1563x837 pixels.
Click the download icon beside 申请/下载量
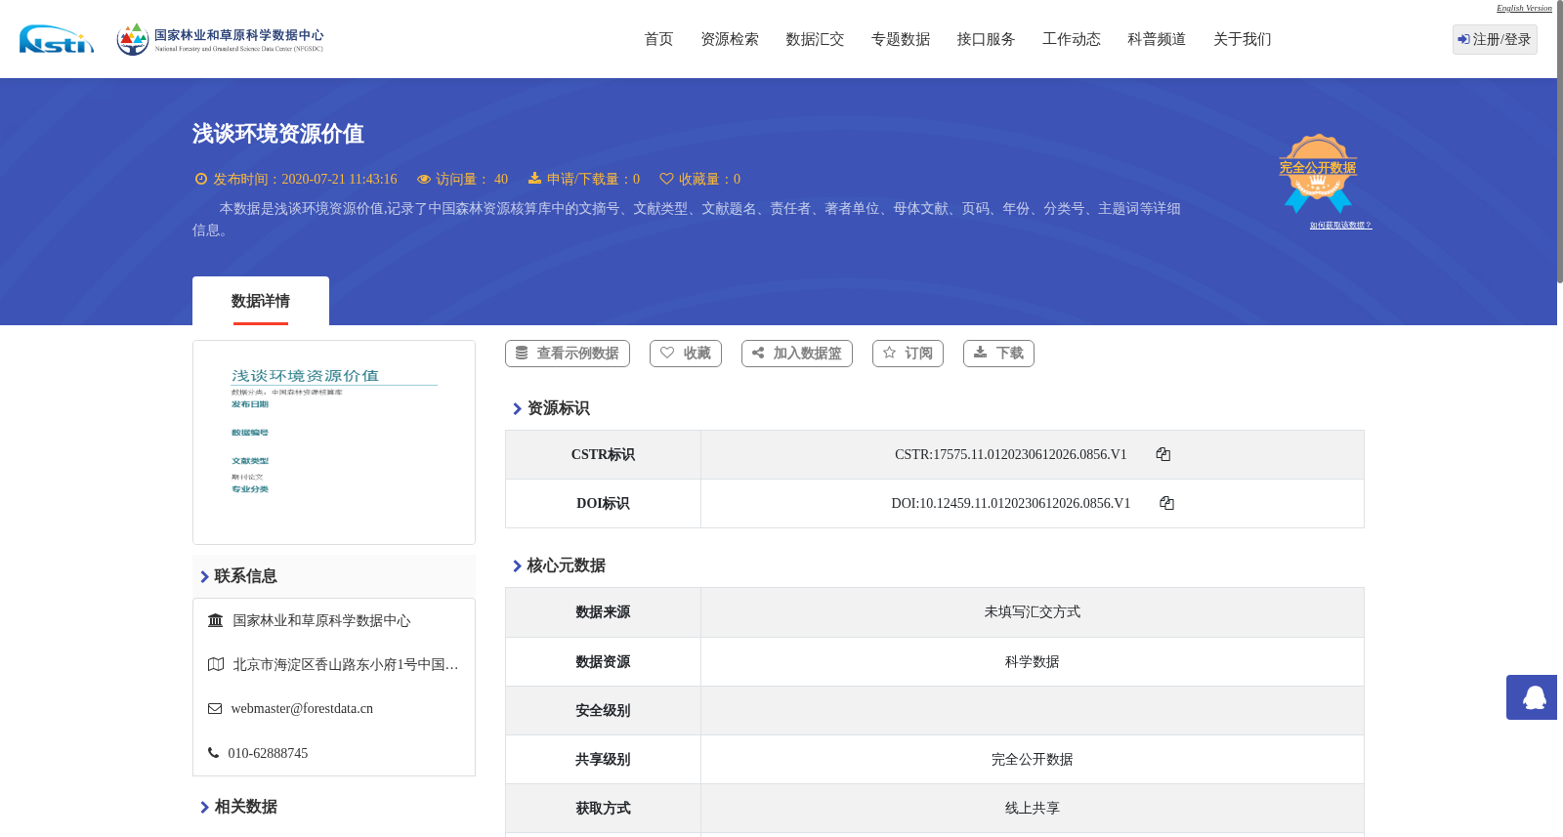click(534, 178)
